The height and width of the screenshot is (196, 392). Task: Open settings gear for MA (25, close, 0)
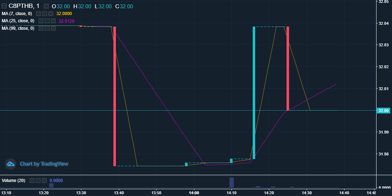click(x=47, y=21)
